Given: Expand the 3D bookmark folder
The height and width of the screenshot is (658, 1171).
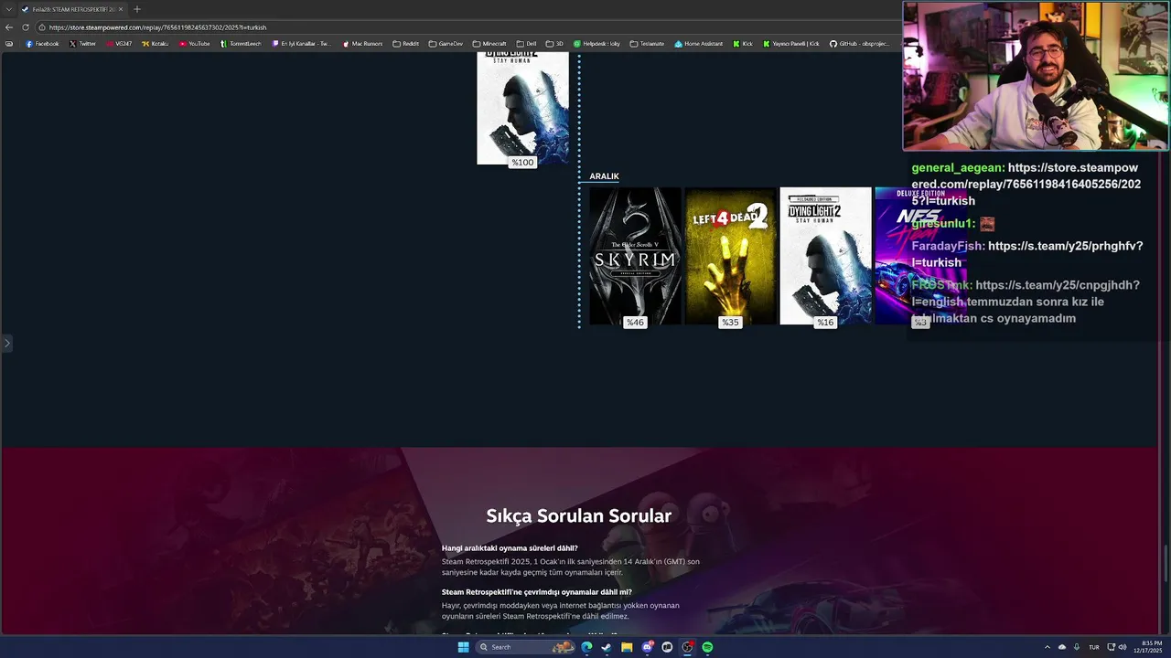Looking at the screenshot, I should click(555, 44).
